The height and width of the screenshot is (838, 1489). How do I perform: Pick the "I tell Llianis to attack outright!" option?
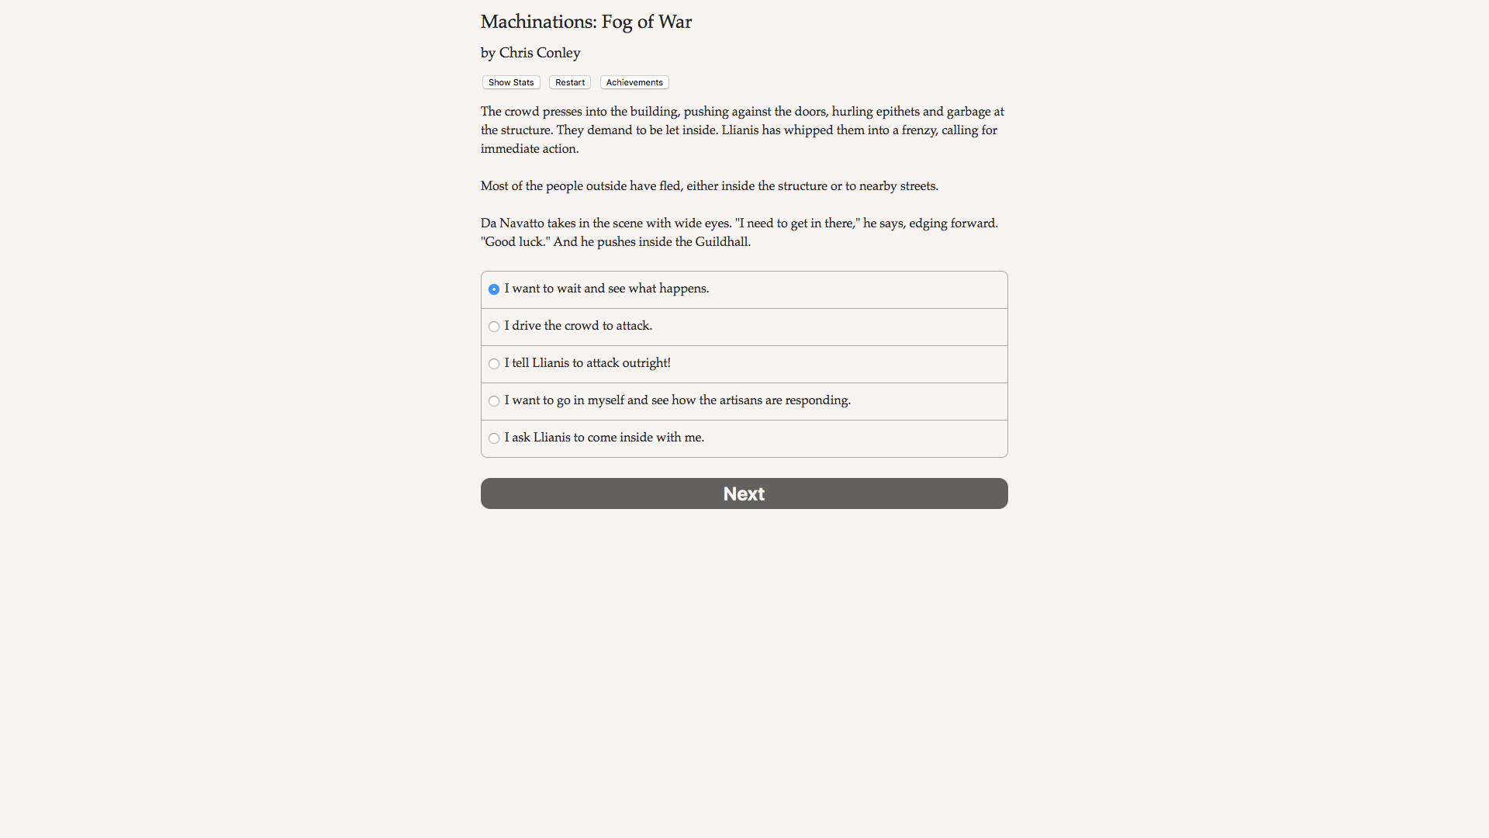click(587, 363)
